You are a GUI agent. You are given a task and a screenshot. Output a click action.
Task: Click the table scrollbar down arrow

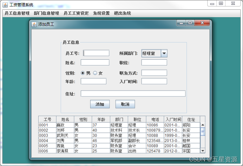203,151
